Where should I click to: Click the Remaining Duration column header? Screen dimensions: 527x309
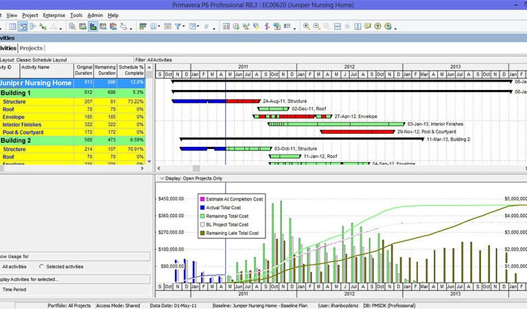(x=105, y=71)
